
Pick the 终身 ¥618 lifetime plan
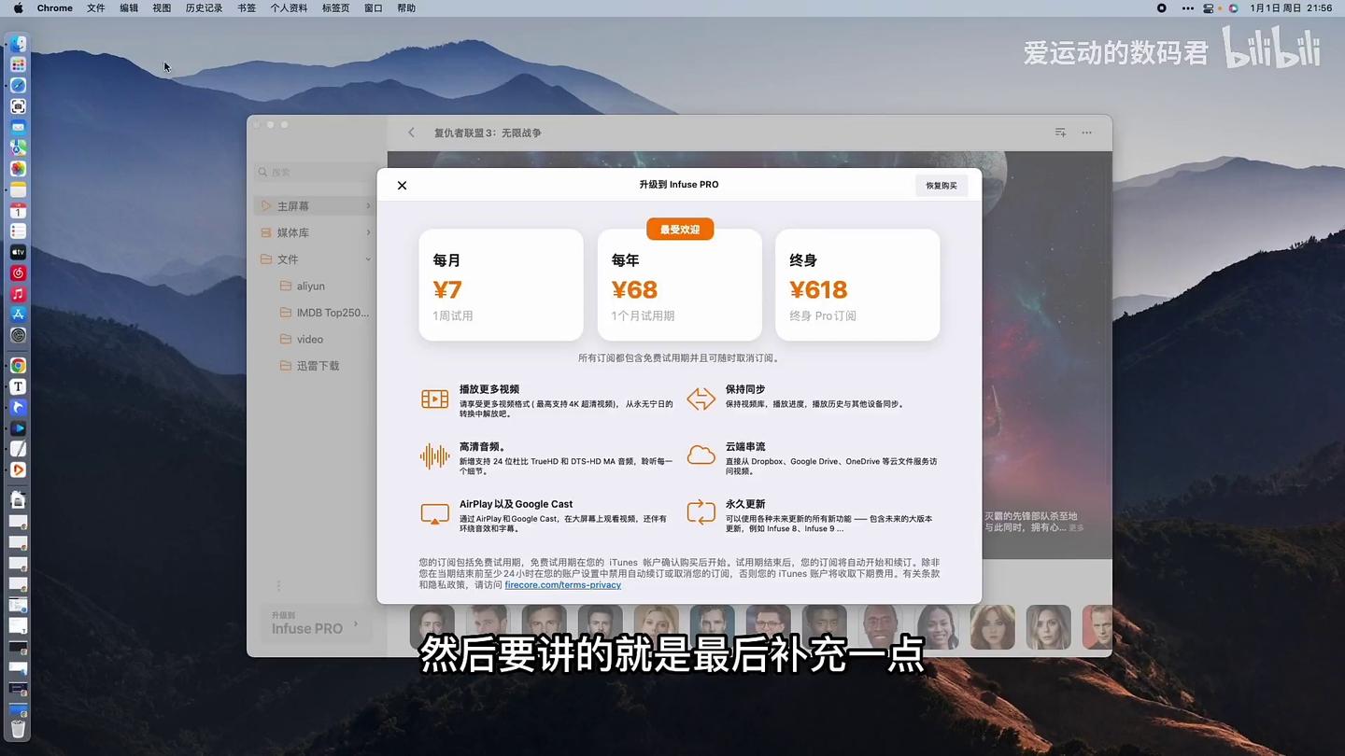(x=857, y=285)
